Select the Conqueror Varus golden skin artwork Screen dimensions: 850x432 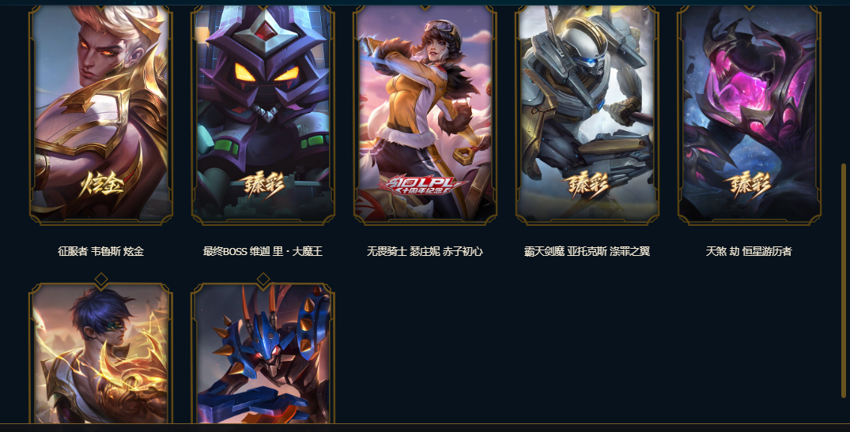[x=101, y=115]
